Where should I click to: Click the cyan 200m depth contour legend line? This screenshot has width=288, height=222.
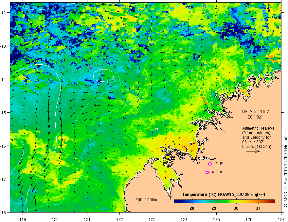point(142,203)
